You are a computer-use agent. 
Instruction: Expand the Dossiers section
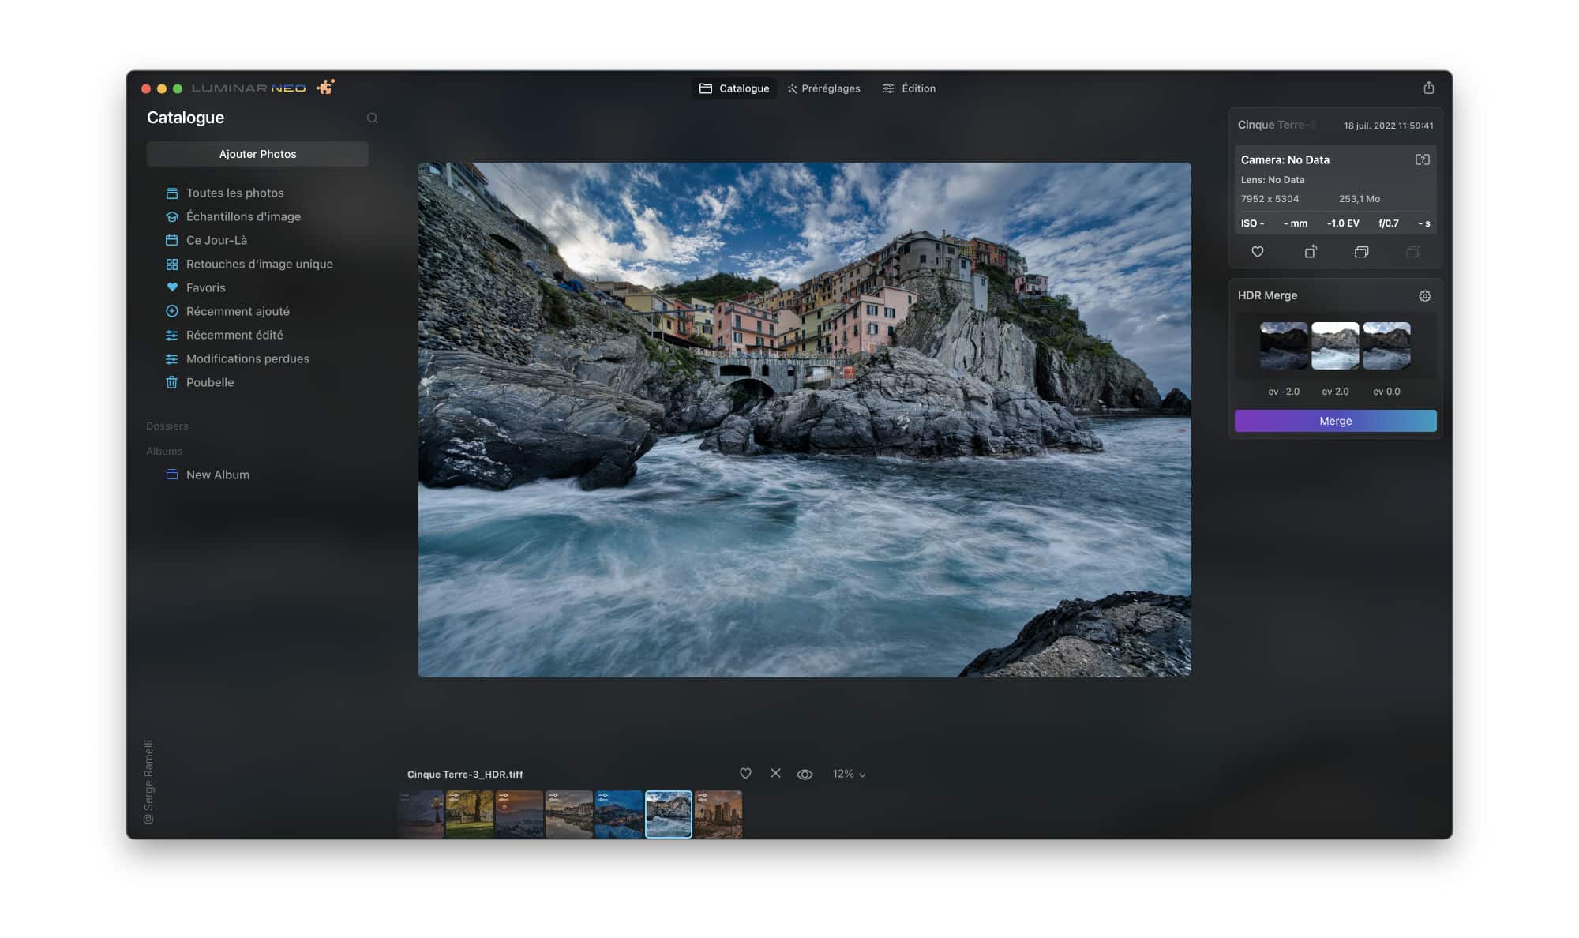(x=166, y=426)
